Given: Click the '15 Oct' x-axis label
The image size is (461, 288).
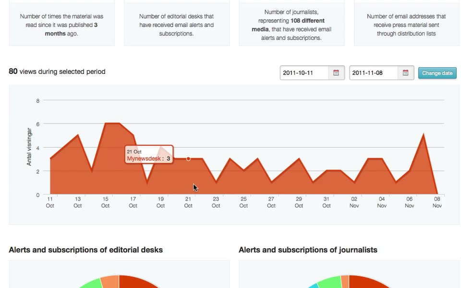Looking at the screenshot, I should [105, 202].
